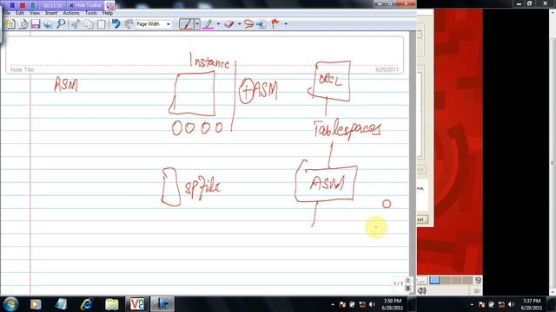
Task: Show hidden tray icons near 7:37 PM
Action: coord(472,304)
